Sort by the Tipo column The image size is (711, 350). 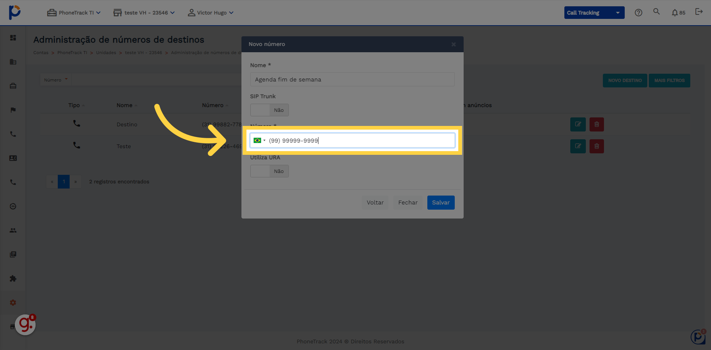[x=76, y=105]
